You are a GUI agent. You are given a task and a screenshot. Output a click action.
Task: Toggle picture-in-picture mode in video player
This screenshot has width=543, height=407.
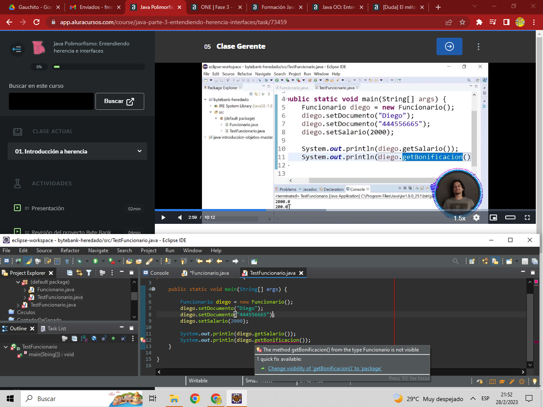coord(493,217)
